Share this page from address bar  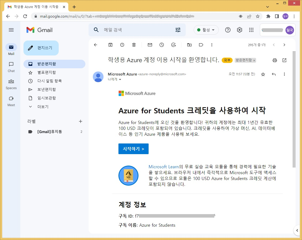coord(249,16)
